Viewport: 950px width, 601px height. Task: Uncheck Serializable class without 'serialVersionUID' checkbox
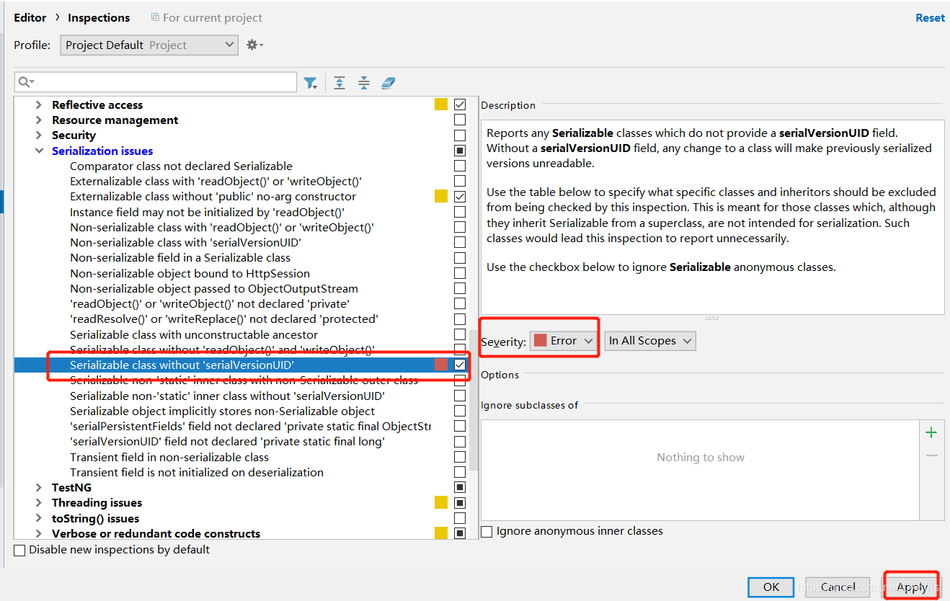[x=460, y=365]
